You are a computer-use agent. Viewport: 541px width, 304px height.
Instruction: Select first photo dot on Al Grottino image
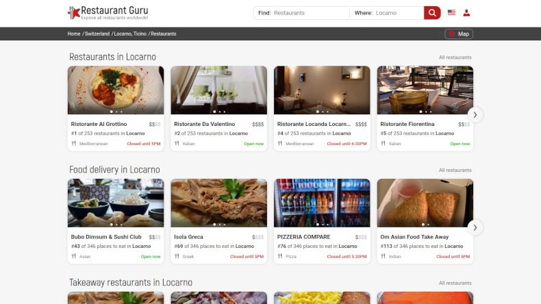[111, 112]
